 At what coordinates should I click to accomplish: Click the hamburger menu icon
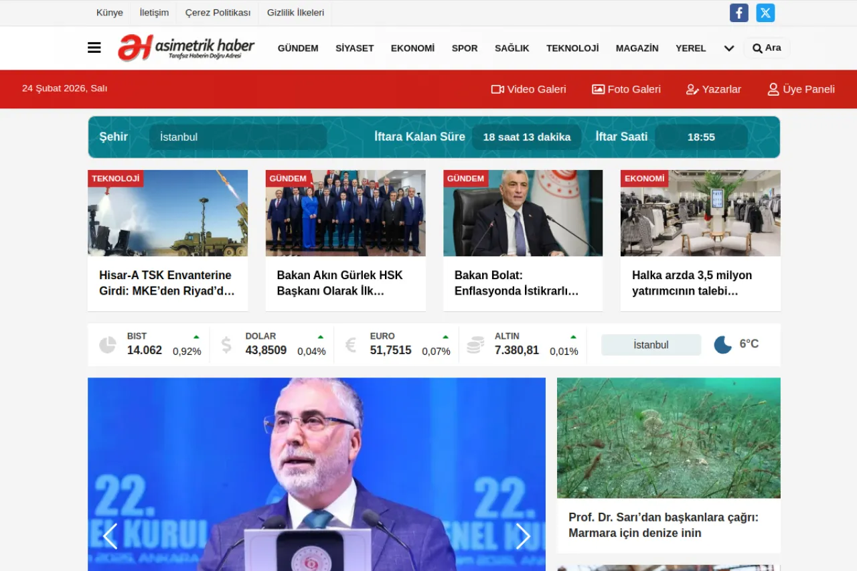tap(94, 47)
